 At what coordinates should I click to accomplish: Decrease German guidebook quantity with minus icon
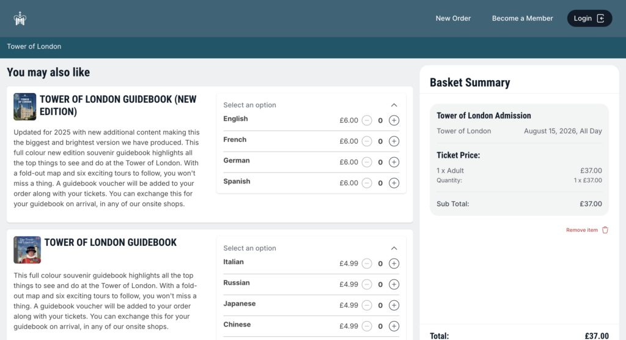click(x=367, y=162)
